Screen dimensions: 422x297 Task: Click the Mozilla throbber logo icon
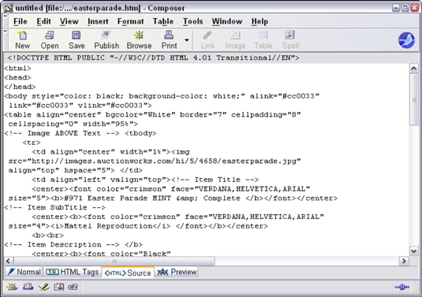point(406,40)
